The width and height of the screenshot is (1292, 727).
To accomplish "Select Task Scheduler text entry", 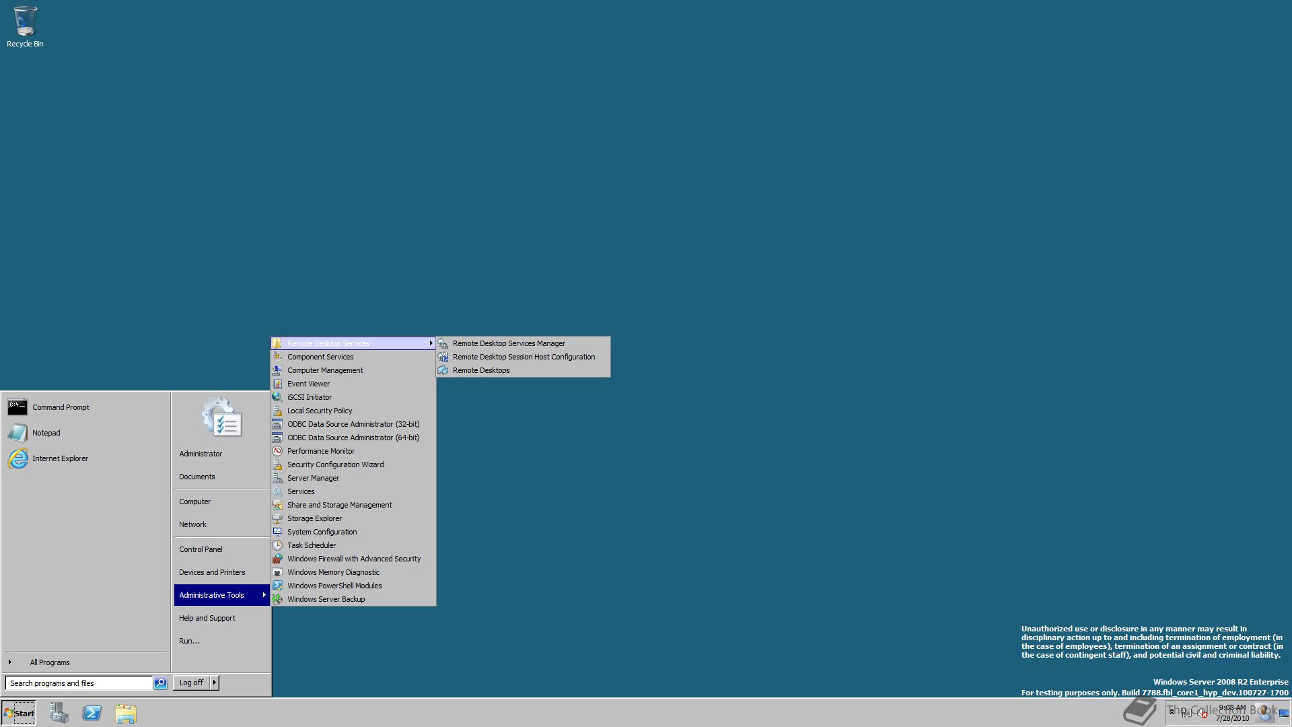I will (312, 545).
